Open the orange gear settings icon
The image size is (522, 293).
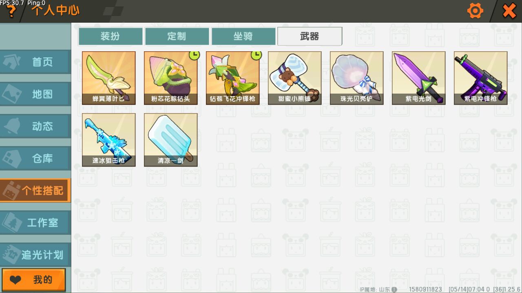coord(475,11)
